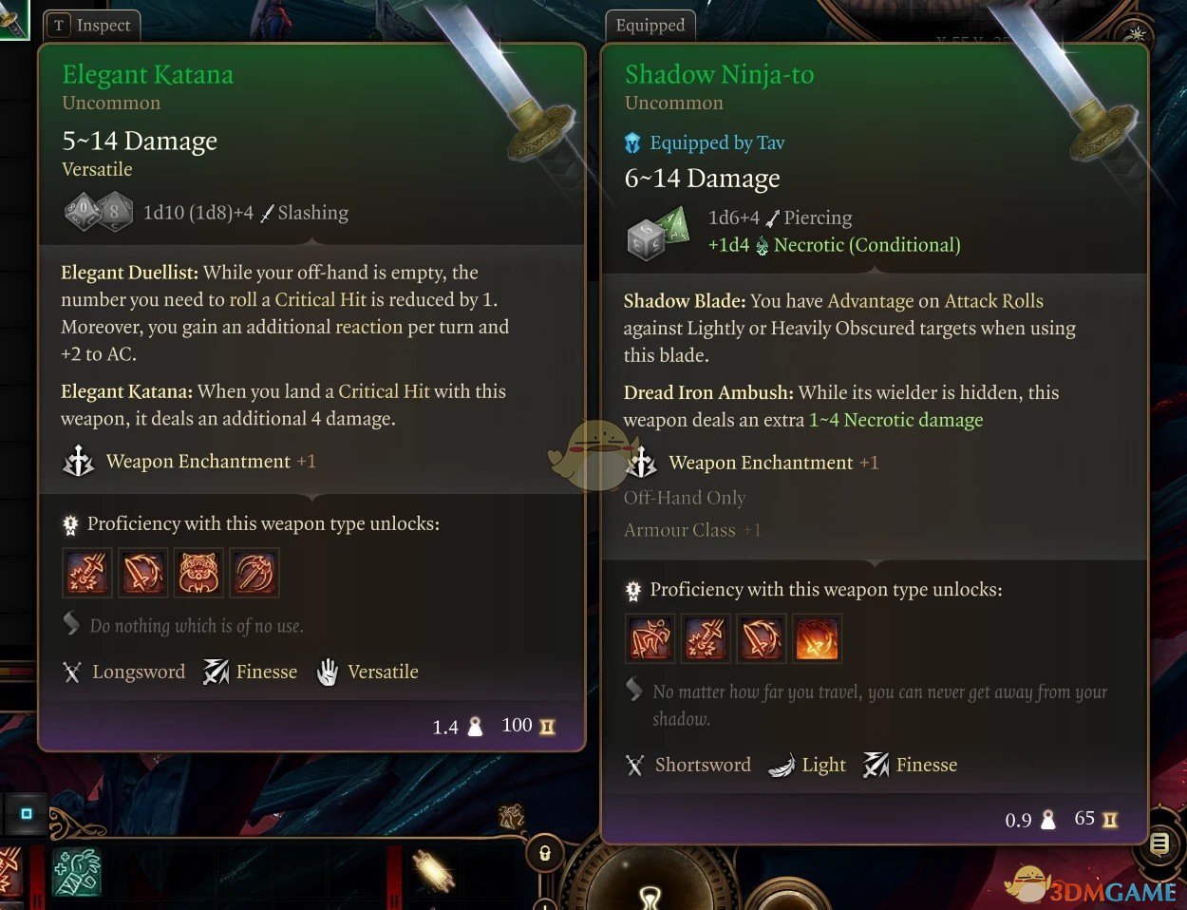Select the Equipped tab
The height and width of the screenshot is (910, 1187).
(x=650, y=26)
